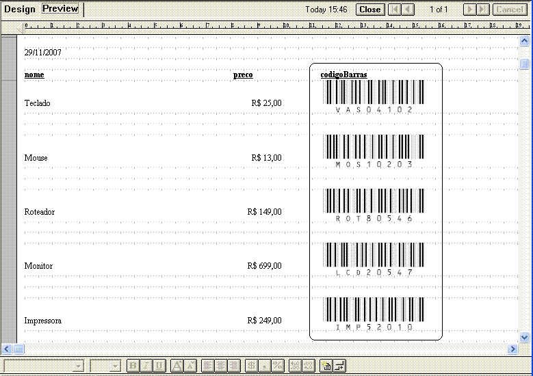This screenshot has height=376, width=533.
Task: Go to first page navigation arrow
Action: (394, 10)
